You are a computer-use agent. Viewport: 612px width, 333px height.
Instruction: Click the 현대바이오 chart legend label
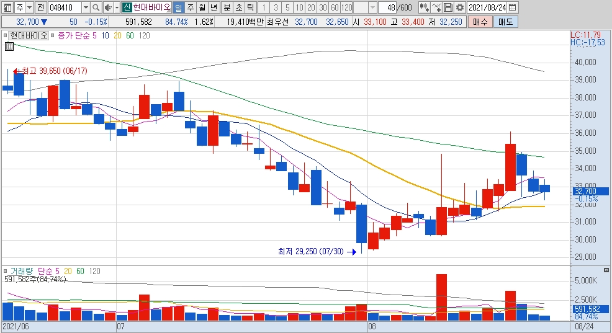pos(28,35)
